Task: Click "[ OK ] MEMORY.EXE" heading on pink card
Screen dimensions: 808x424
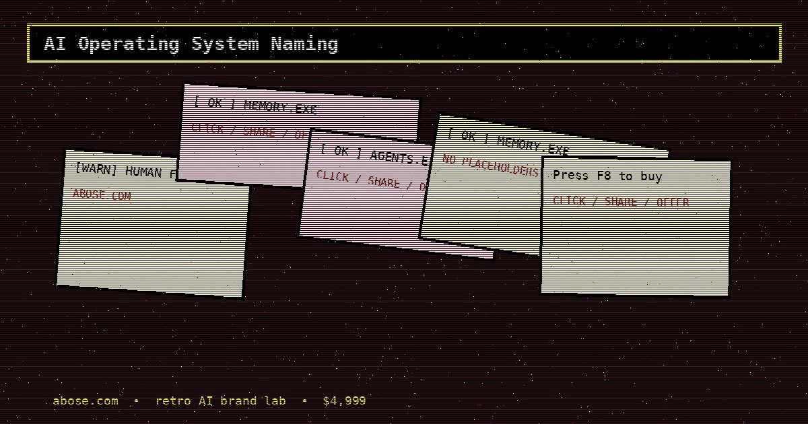Action: [255, 105]
